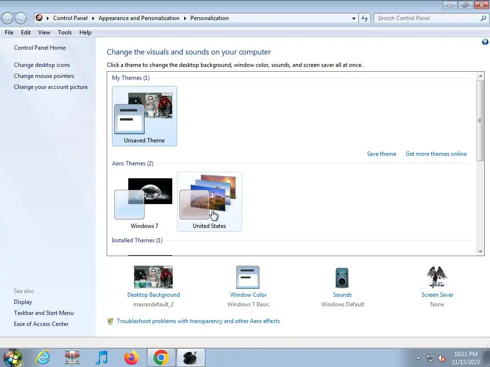Go to Control Panel Home
Screen dimensions: 490x367
click(40, 48)
